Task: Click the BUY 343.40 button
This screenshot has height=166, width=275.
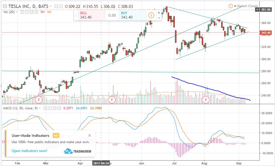Action: [132, 15]
